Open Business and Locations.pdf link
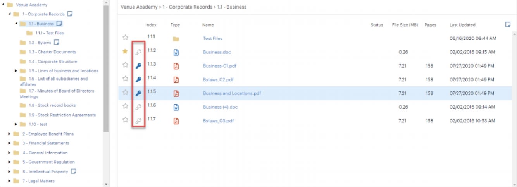 point(232,93)
